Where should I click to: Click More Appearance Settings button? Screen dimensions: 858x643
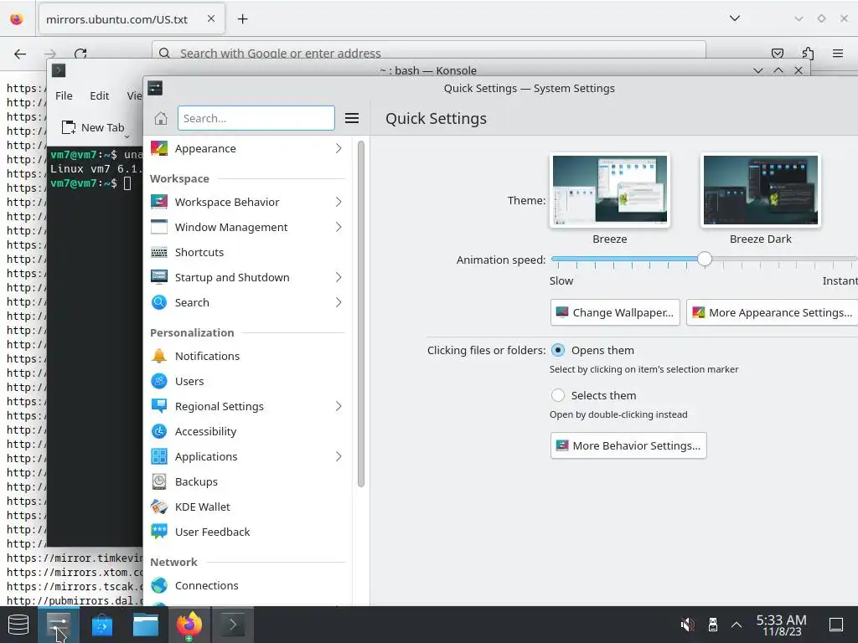(x=773, y=313)
